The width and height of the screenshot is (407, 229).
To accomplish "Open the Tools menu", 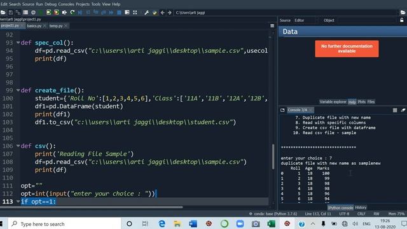I will point(96,4).
